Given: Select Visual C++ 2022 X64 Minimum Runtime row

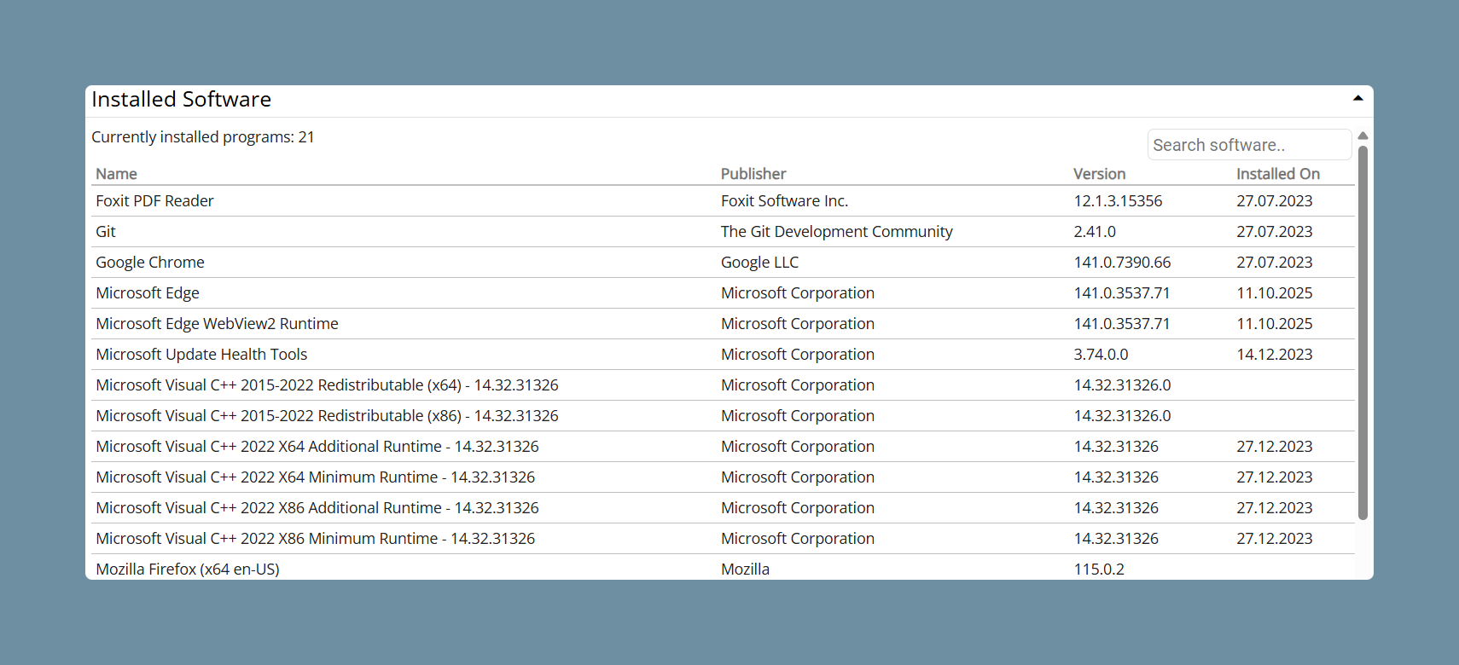Looking at the screenshot, I should point(723,477).
